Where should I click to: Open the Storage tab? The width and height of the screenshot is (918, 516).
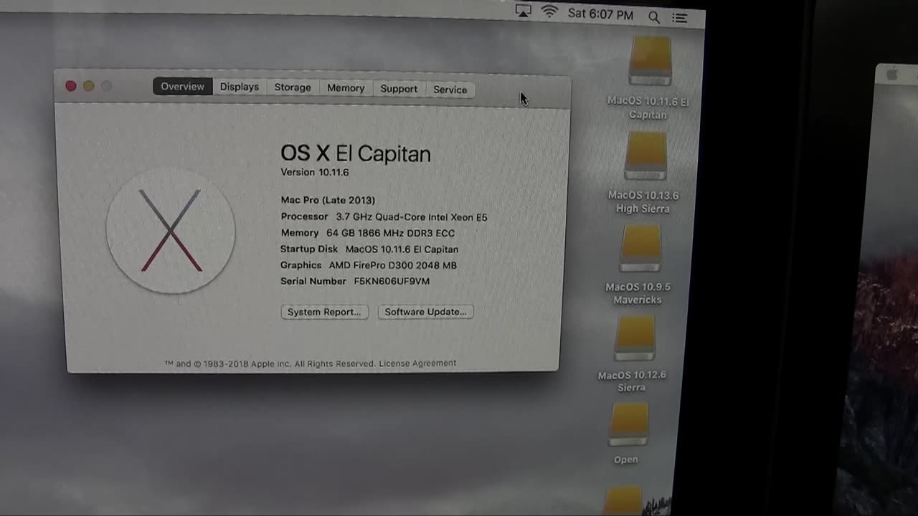[293, 87]
